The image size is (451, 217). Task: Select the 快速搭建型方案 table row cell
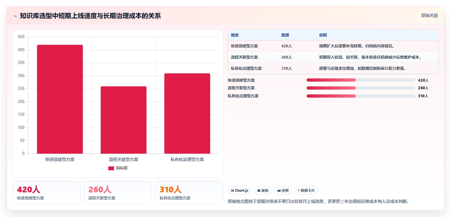pyautogui.click(x=244, y=46)
